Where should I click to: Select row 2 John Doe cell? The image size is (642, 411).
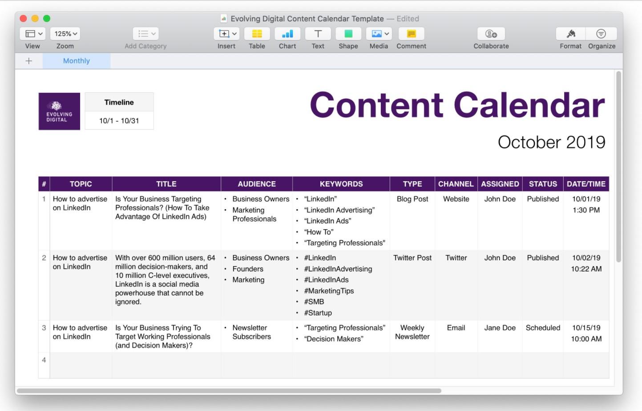click(500, 285)
